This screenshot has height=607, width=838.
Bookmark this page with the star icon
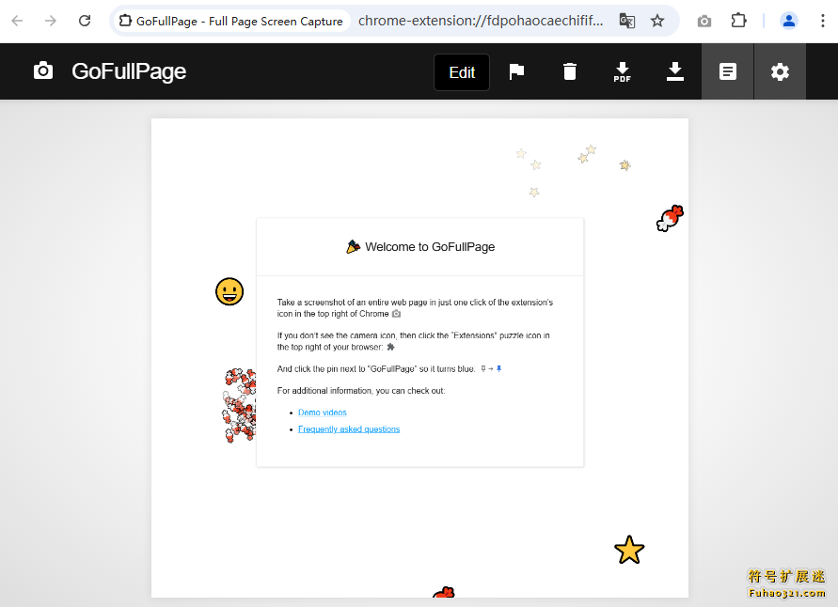coord(657,21)
